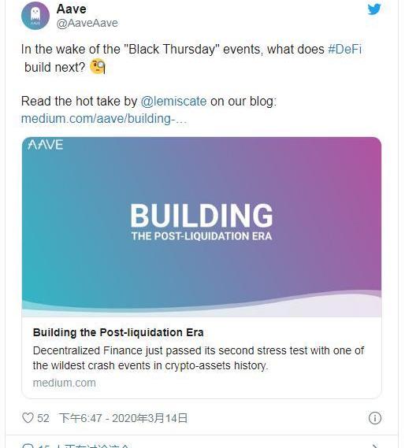Click the Twitter bird logo
The width and height of the screenshot is (405, 448).
374,9
